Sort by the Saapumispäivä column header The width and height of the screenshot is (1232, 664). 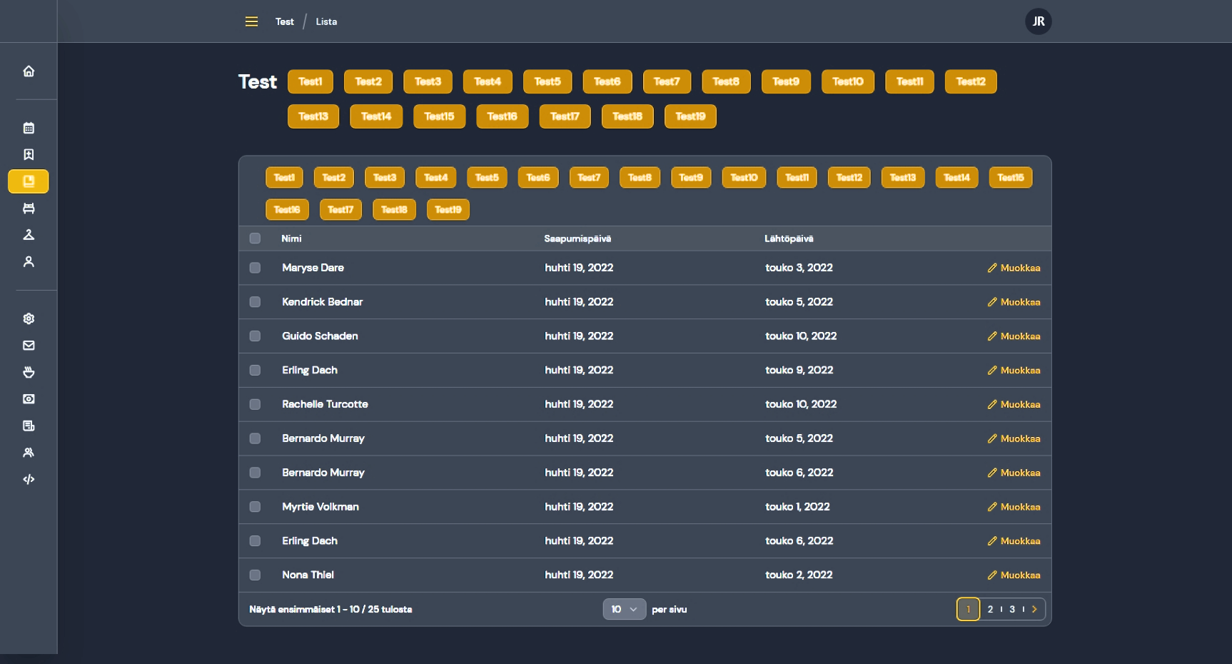[577, 238]
